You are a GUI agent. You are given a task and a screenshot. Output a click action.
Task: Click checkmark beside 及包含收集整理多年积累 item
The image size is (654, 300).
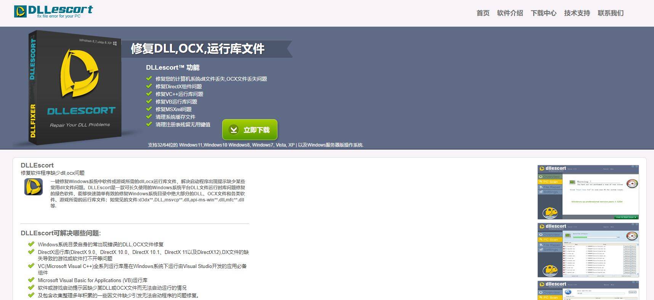pyautogui.click(x=31, y=295)
